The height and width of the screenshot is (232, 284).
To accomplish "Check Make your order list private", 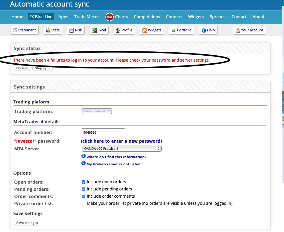I will click(83, 204).
